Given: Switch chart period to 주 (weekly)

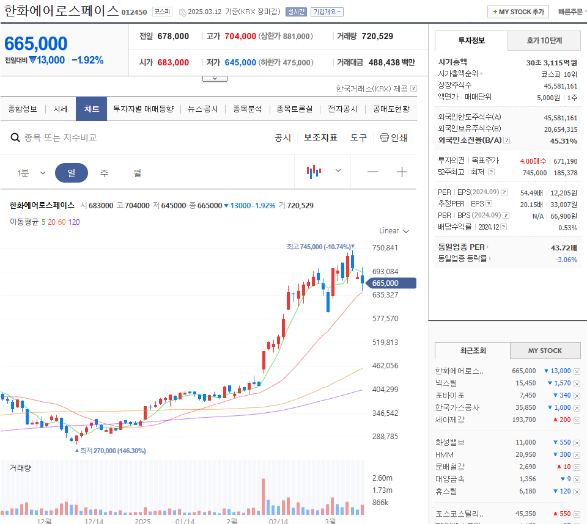Looking at the screenshot, I should pyautogui.click(x=104, y=172).
